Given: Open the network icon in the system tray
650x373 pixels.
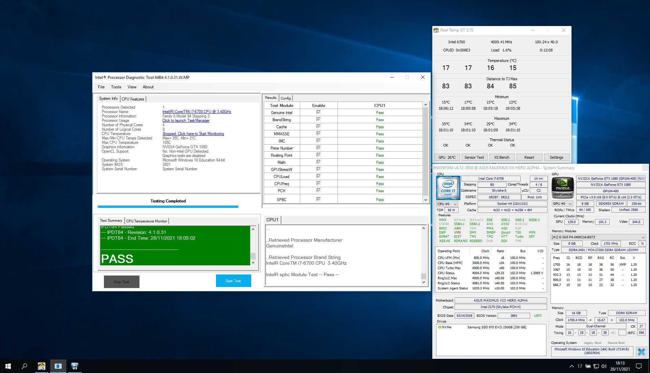Looking at the screenshot, I should coord(596,366).
